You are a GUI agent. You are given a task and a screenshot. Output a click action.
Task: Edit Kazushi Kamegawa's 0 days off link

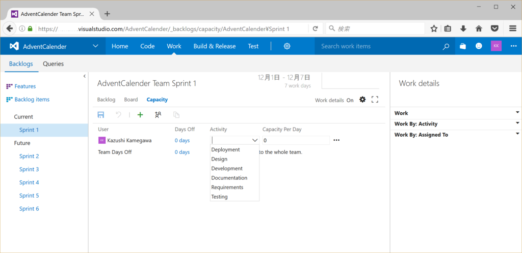coord(182,141)
